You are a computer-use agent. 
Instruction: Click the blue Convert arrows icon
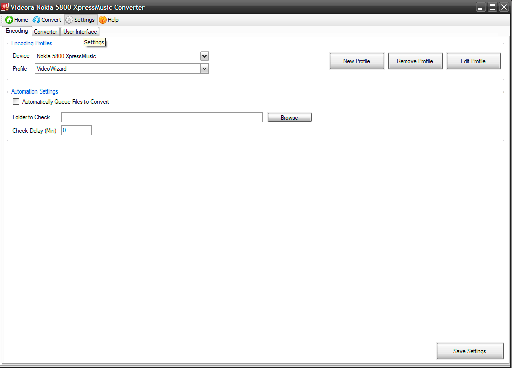click(x=36, y=20)
